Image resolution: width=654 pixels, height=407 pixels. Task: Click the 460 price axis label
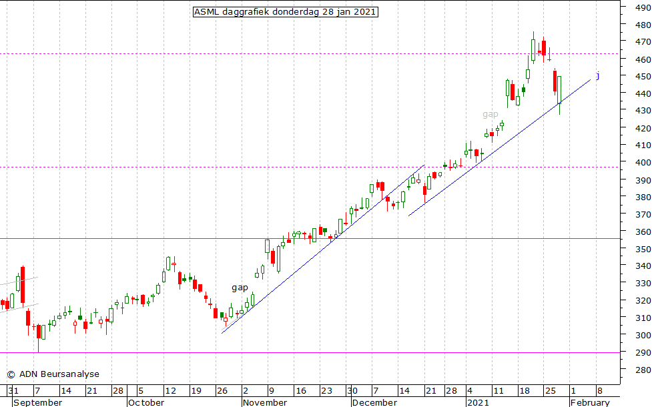pyautogui.click(x=643, y=59)
